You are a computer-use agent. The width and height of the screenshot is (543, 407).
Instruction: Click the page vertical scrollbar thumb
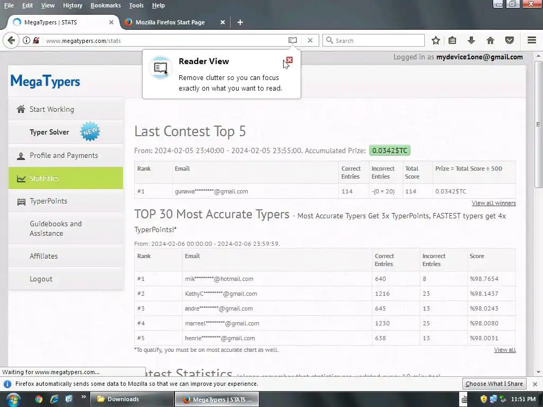pyautogui.click(x=538, y=125)
